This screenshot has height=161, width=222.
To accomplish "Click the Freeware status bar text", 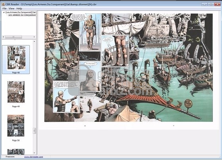I will click(x=10, y=157).
